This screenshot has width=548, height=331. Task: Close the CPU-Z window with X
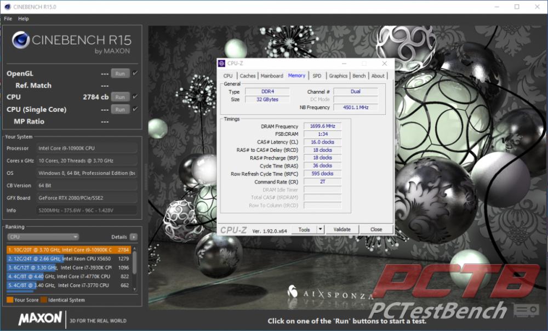(385, 63)
